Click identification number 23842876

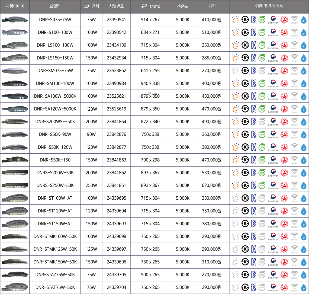coord(117,134)
